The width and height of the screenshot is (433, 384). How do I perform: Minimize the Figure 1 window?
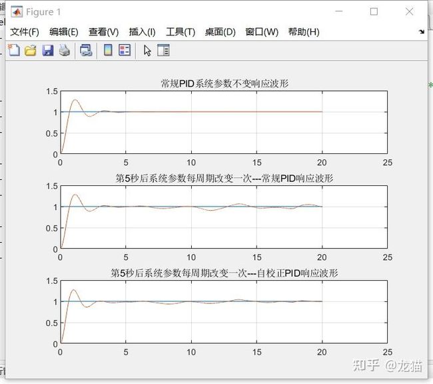click(x=339, y=11)
